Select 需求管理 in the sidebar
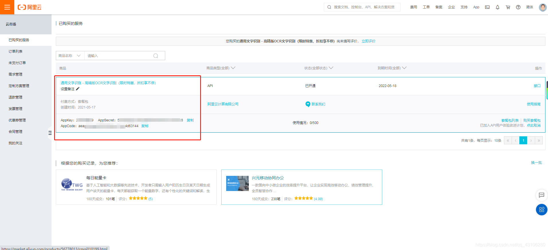This screenshot has width=548, height=250. (x=26, y=74)
